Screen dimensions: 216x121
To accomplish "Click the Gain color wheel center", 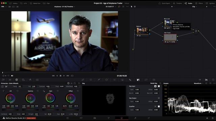I will coord(50,98).
